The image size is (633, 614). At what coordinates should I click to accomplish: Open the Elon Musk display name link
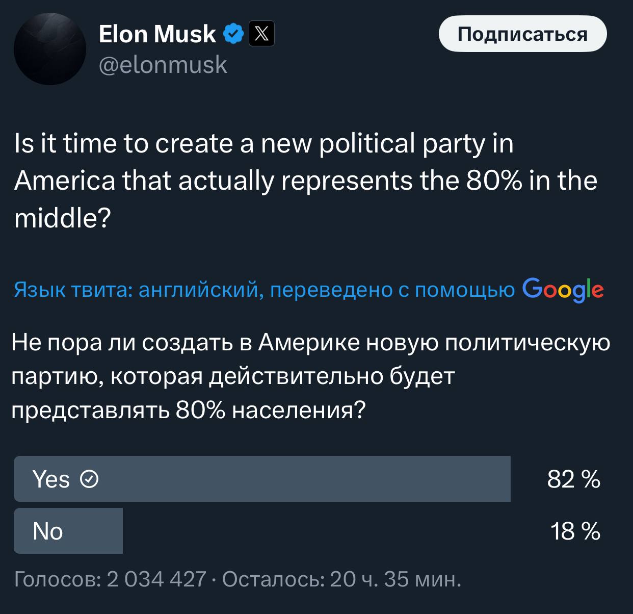point(157,34)
